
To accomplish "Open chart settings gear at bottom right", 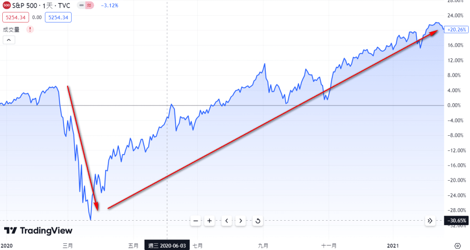I will (457, 245).
